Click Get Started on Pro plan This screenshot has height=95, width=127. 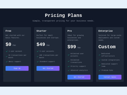pyautogui.click(x=79, y=77)
